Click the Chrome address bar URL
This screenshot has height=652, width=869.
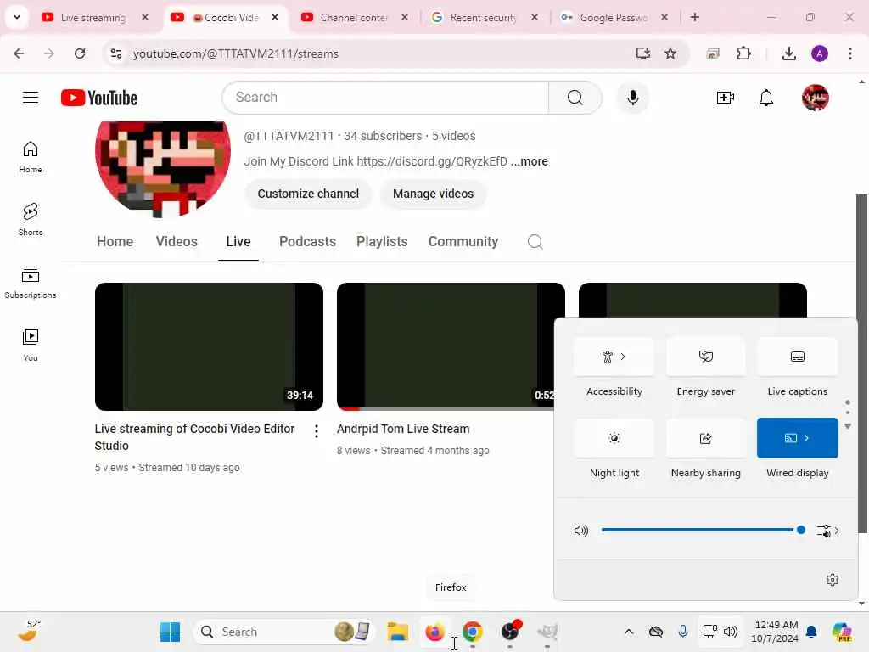pos(236,53)
